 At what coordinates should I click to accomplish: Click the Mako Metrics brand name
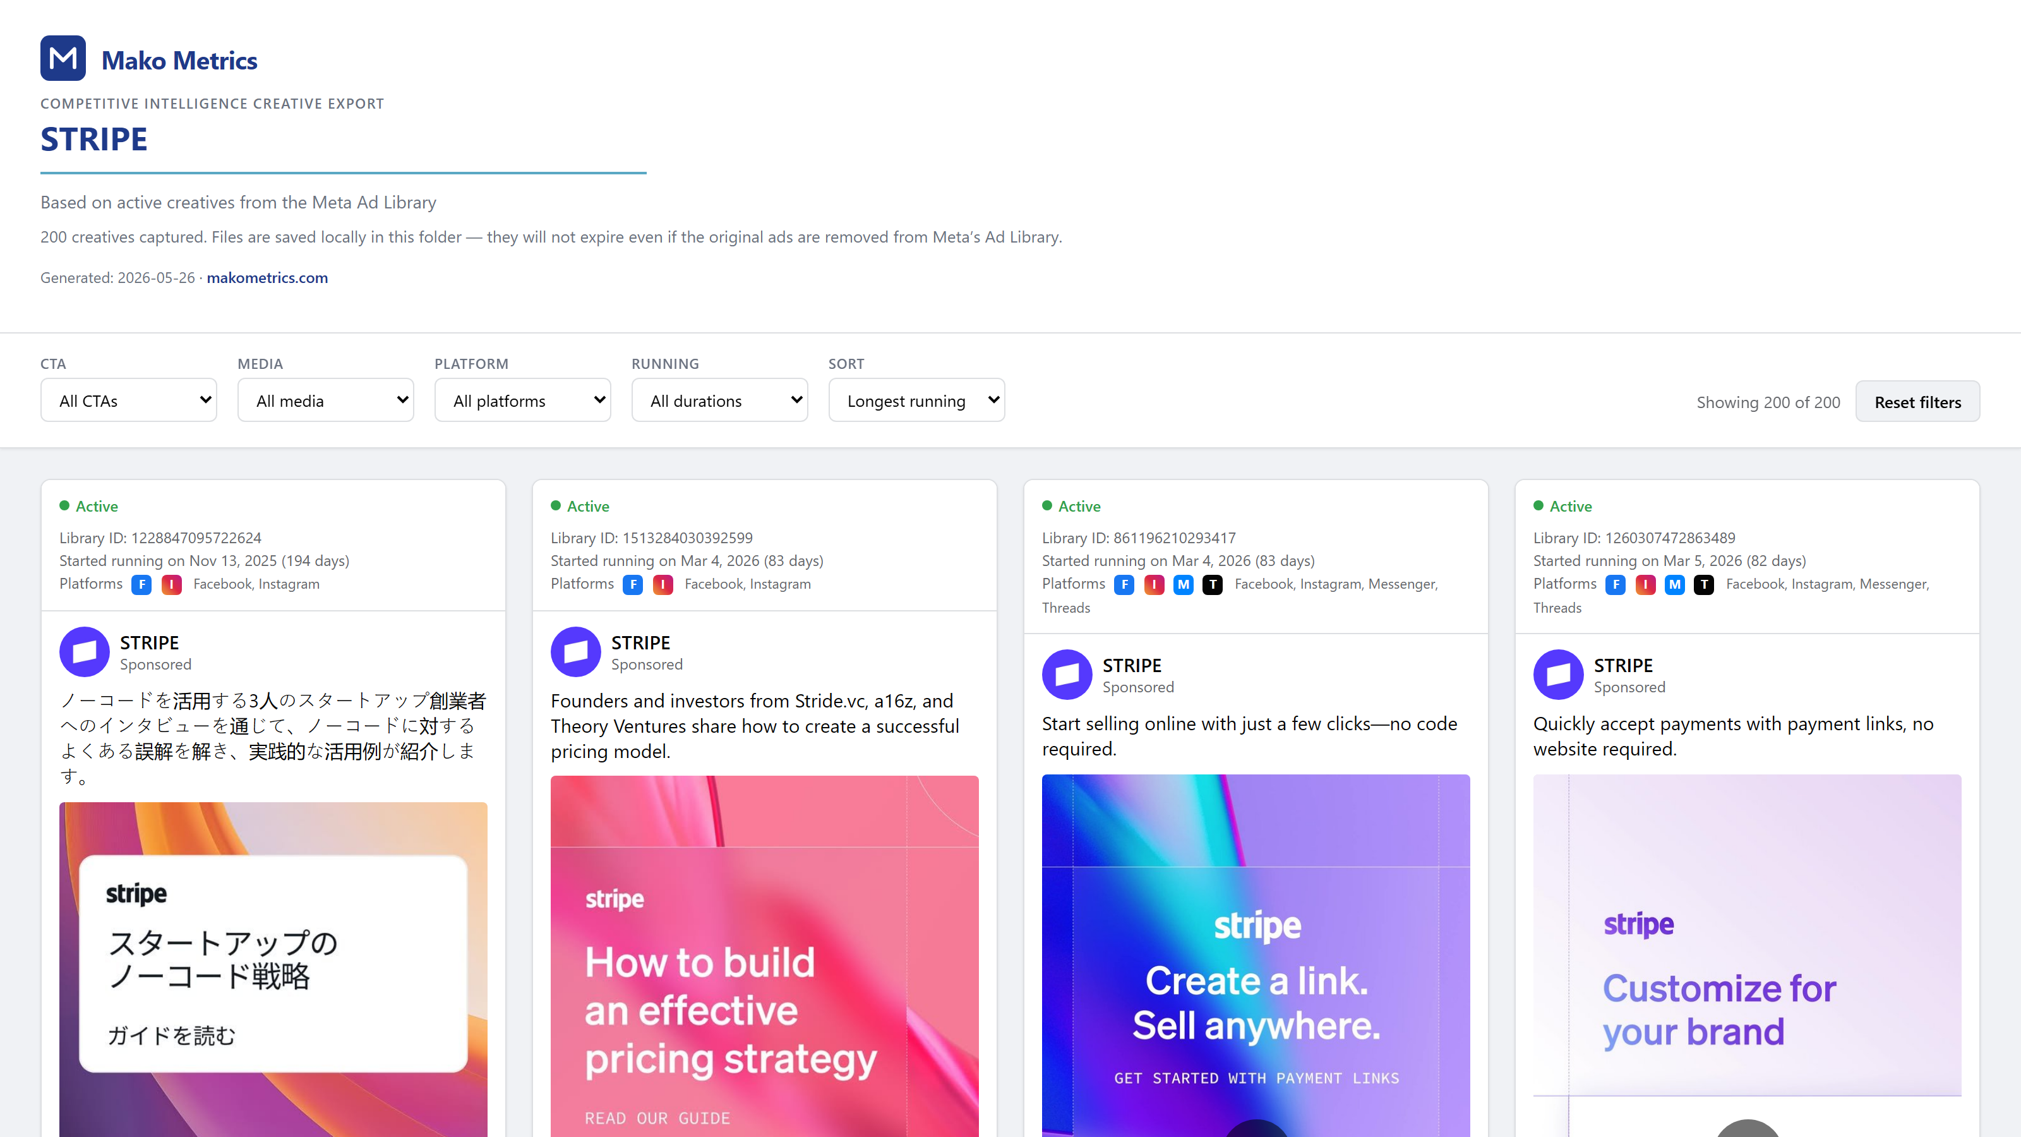click(x=179, y=61)
